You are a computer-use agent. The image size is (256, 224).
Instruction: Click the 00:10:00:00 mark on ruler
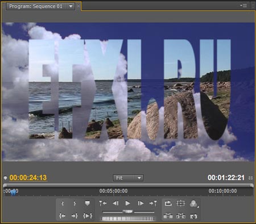pyautogui.click(x=222, y=191)
